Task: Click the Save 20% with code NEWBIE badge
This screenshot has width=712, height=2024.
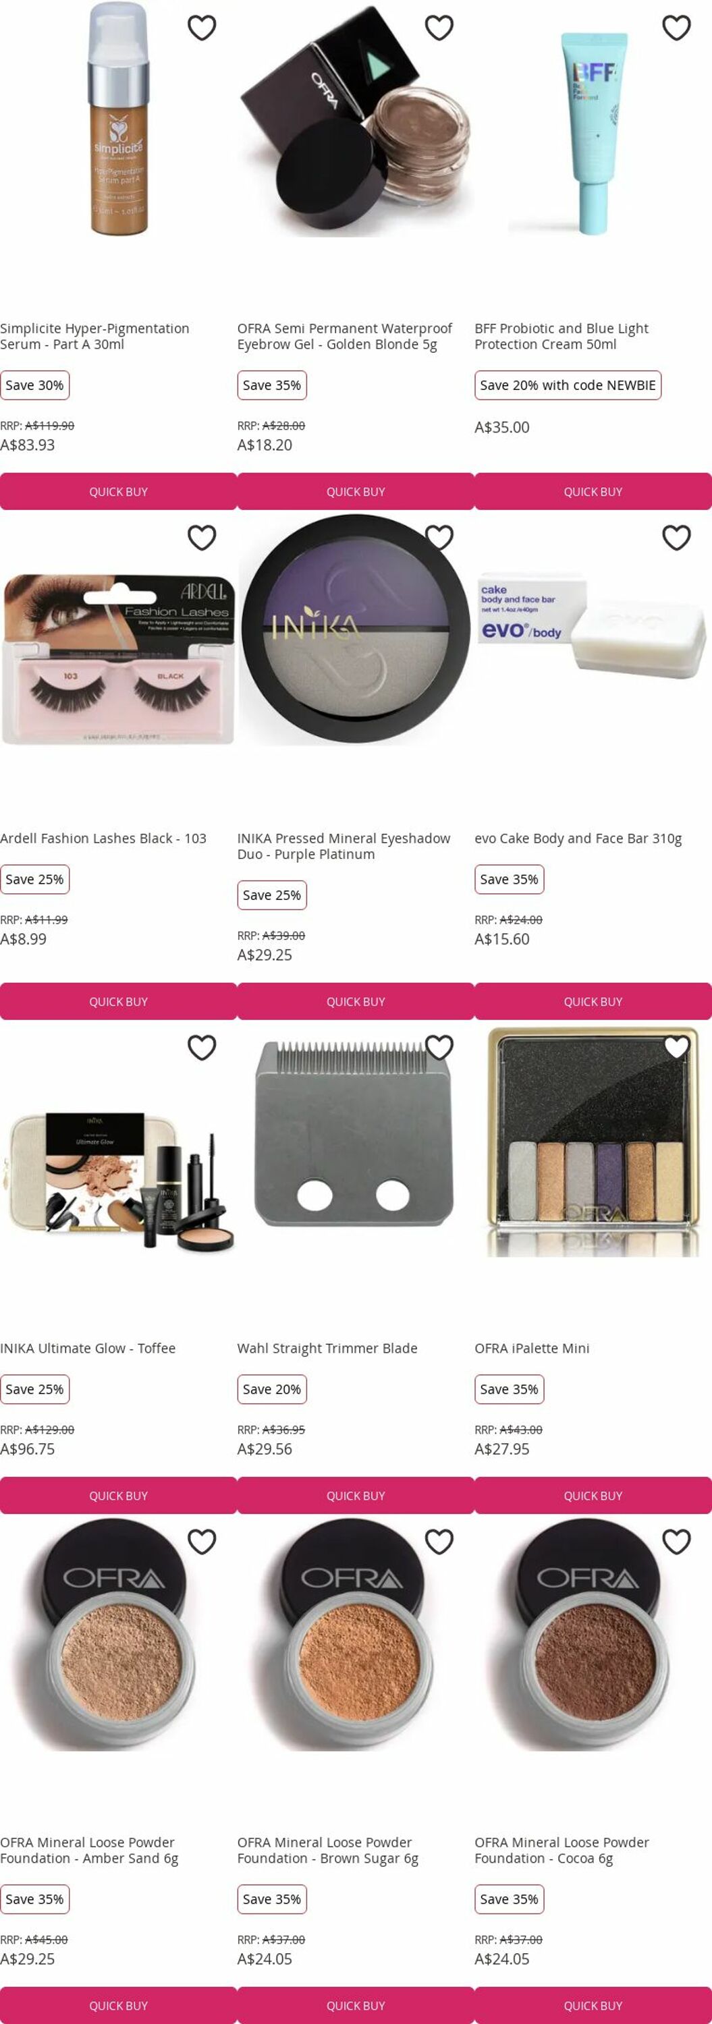Action: click(568, 385)
